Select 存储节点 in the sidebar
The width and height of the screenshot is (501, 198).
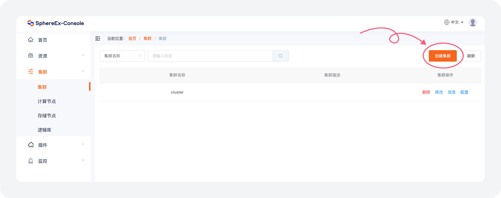coord(47,116)
